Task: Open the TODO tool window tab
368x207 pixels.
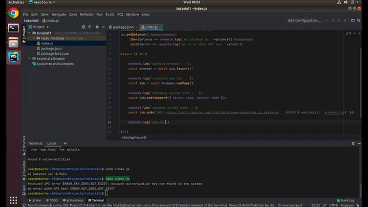Action: (x=52, y=201)
